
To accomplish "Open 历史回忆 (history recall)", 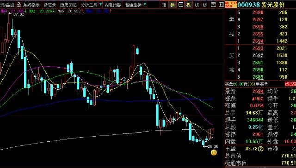I will (68, 5).
